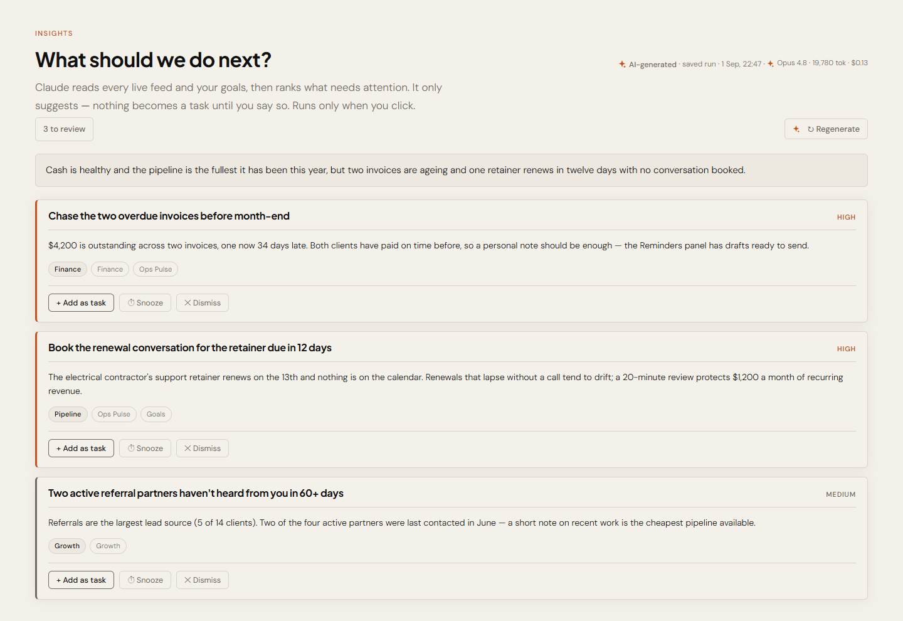
Task: Click the 'What should we do next?' heading
Action: [153, 60]
